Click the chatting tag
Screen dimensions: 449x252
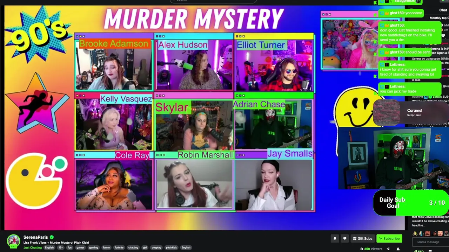point(133,247)
